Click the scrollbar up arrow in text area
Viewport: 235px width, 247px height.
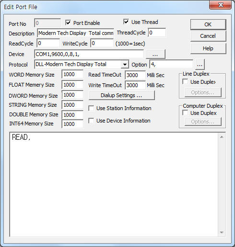point(222,137)
